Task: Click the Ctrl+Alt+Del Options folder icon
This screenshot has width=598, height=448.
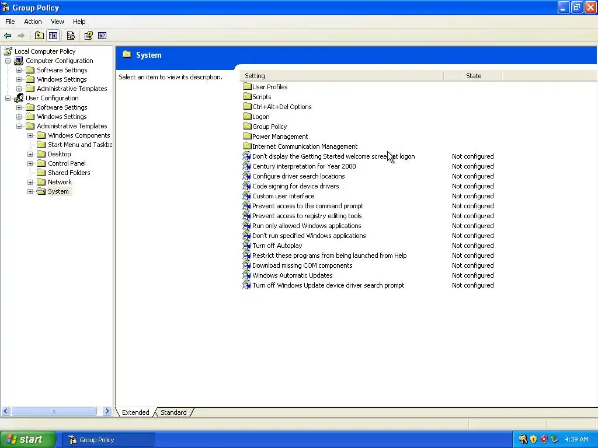Action: click(247, 106)
